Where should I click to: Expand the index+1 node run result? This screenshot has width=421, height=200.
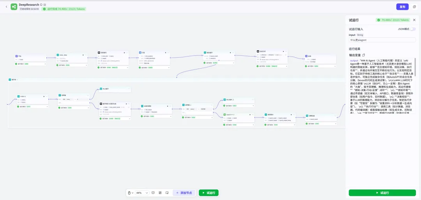coord(47,106)
